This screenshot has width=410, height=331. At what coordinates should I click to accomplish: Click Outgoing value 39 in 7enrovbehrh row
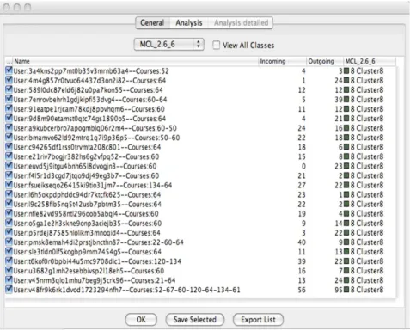point(339,100)
